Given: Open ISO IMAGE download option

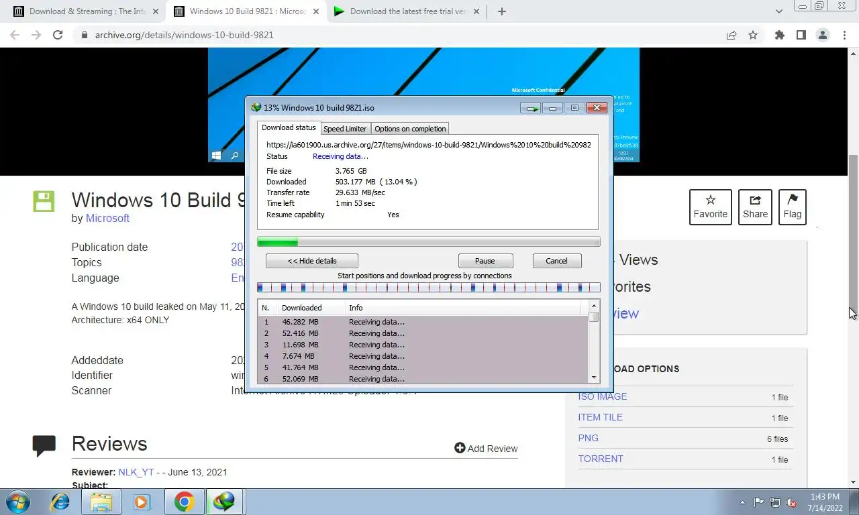Looking at the screenshot, I should [x=603, y=396].
